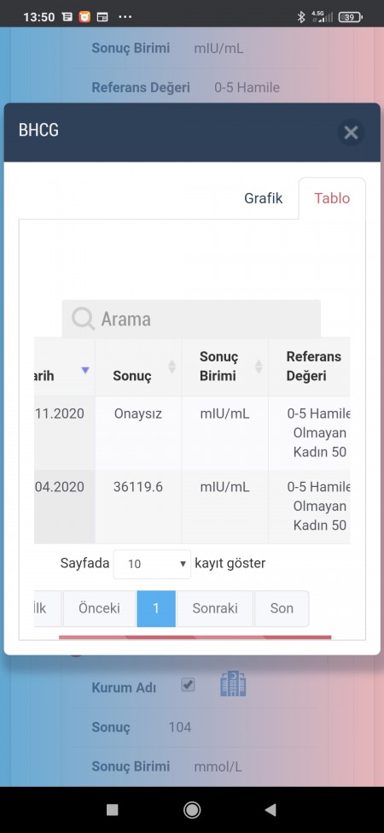
Task: Tap the battery indicator icon
Action: click(350, 17)
